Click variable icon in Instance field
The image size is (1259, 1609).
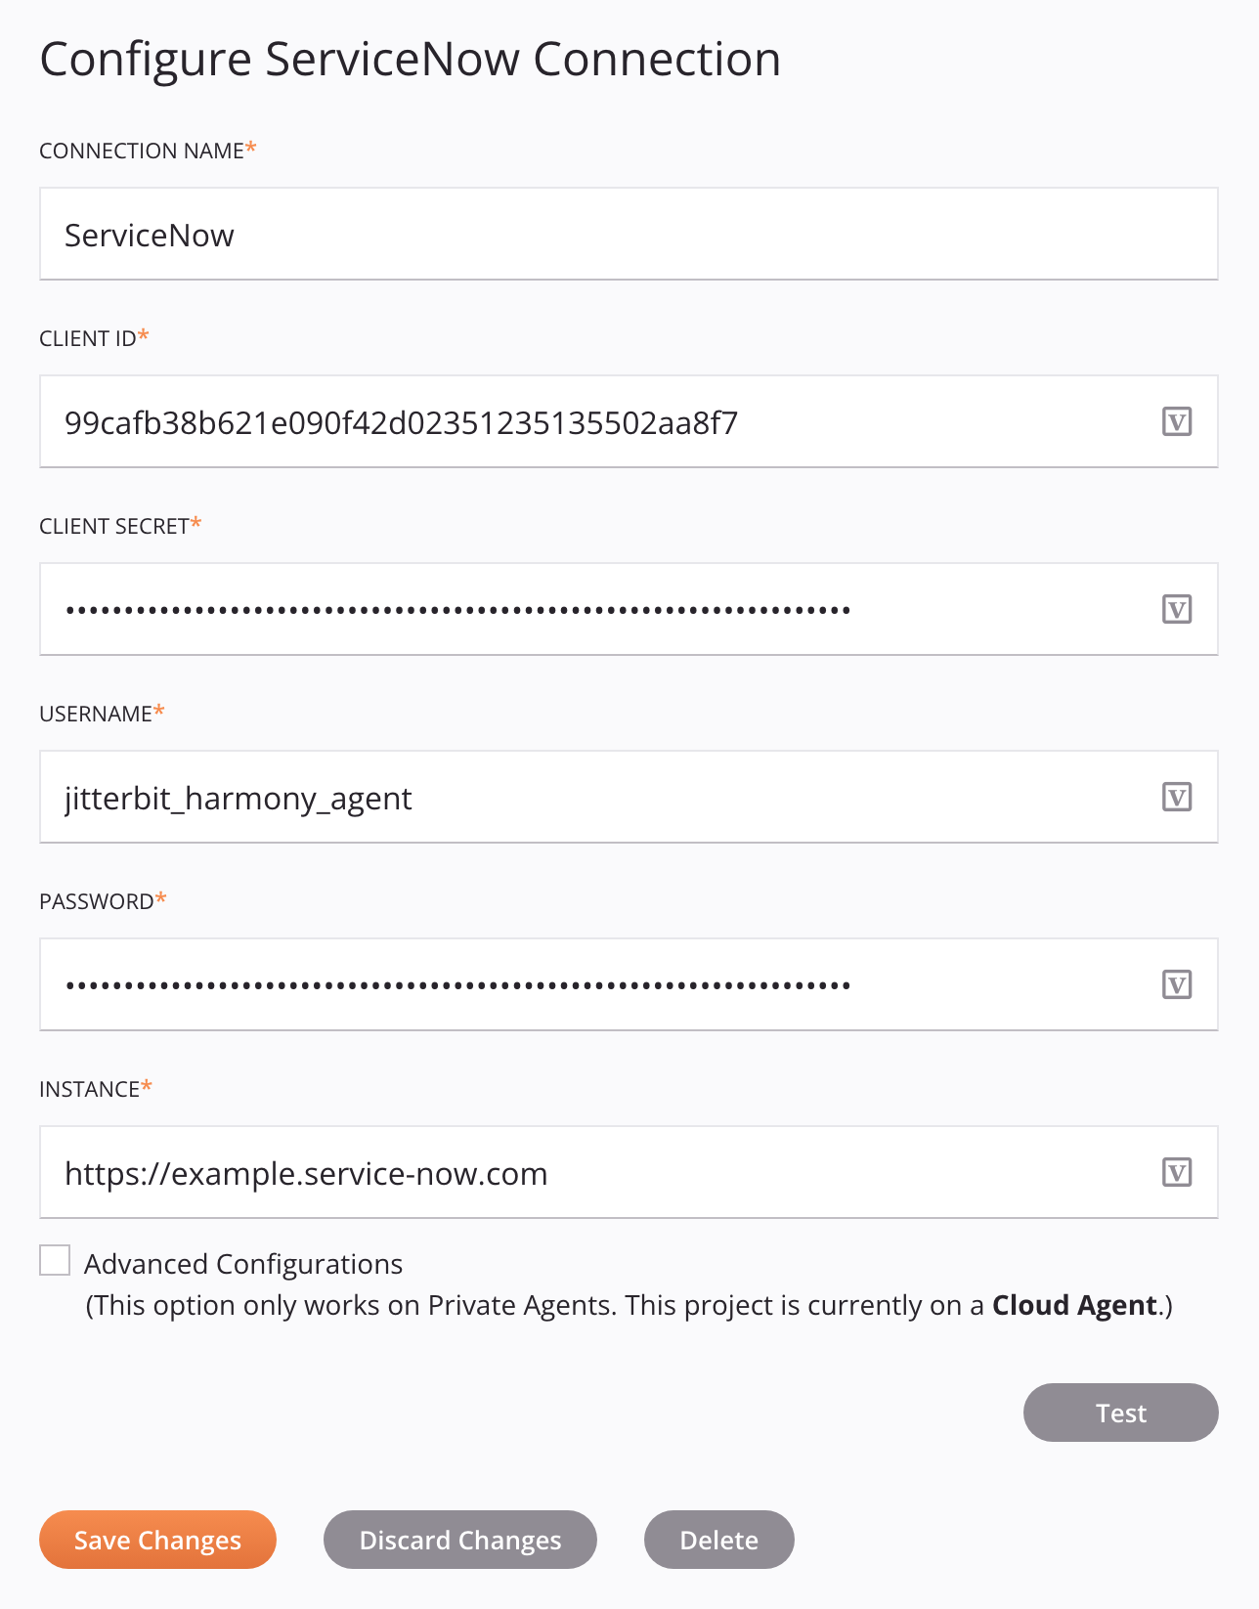pyautogui.click(x=1177, y=1173)
